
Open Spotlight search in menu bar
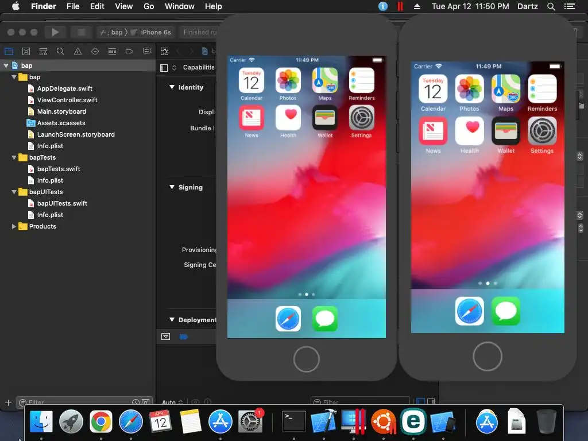551,6
